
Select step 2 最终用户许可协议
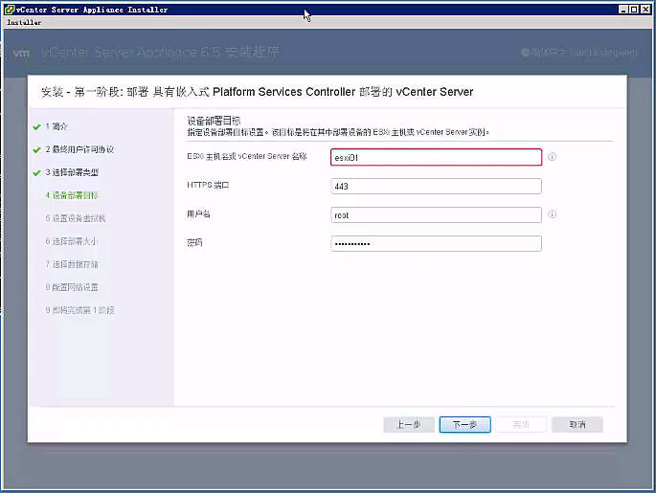coord(79,149)
